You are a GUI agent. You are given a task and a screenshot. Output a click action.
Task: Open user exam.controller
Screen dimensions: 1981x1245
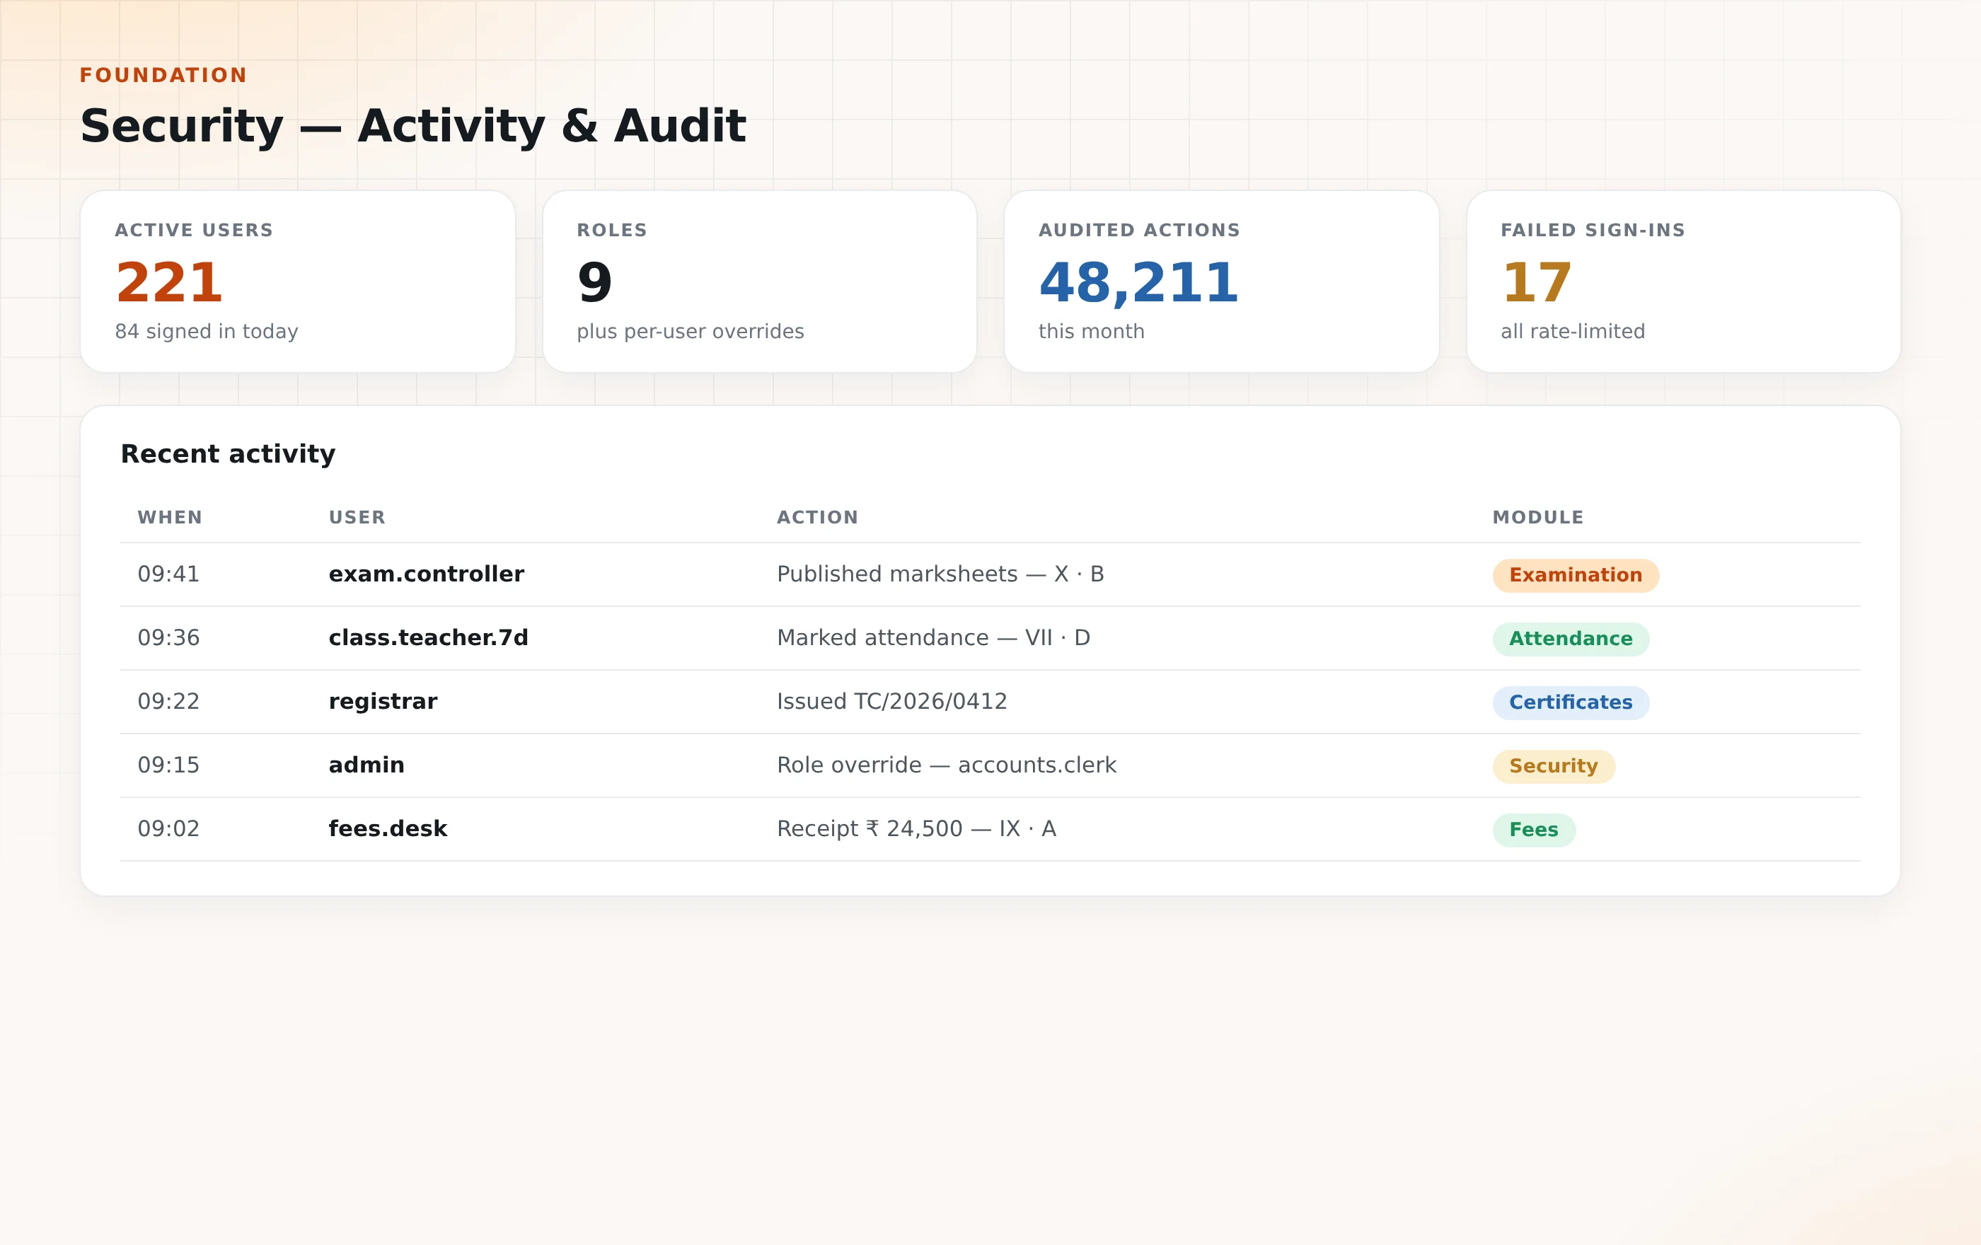pyautogui.click(x=426, y=574)
